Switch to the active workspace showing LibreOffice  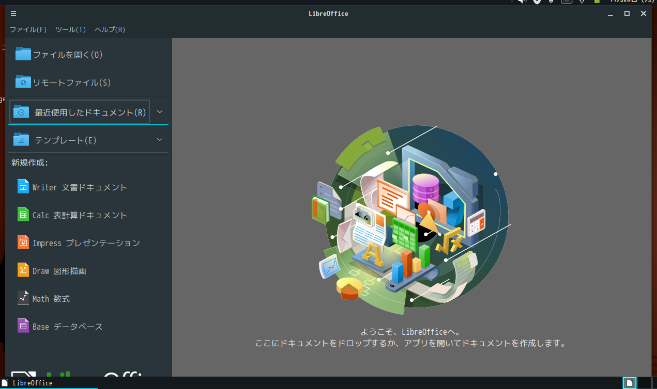[629, 383]
